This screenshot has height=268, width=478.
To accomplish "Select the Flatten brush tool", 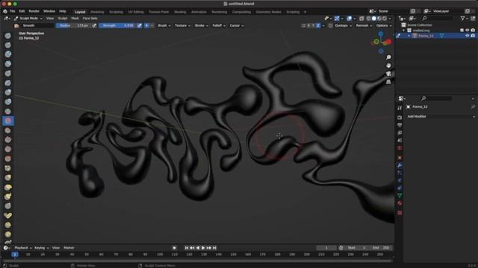I will click(x=8, y=130).
